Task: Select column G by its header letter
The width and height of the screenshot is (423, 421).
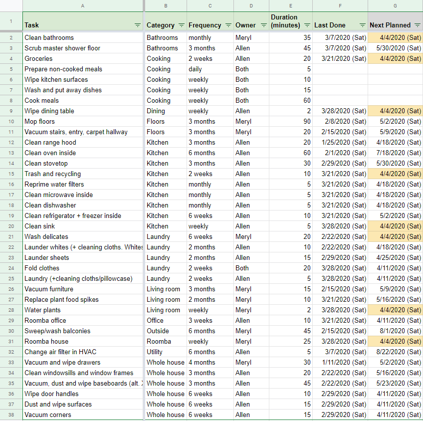Action: click(395, 5)
